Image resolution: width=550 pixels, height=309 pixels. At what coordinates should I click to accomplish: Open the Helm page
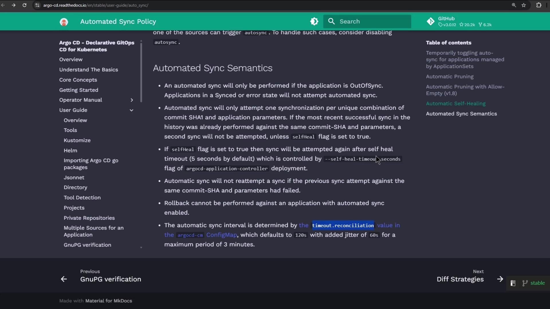click(x=70, y=150)
